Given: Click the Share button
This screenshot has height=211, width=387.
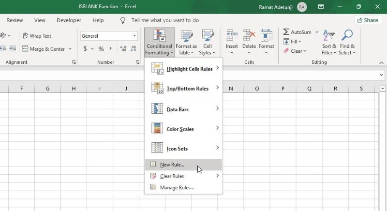Looking at the screenshot, I should 368,20.
